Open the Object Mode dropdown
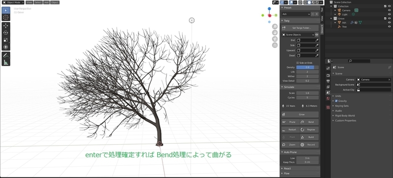 13,2
